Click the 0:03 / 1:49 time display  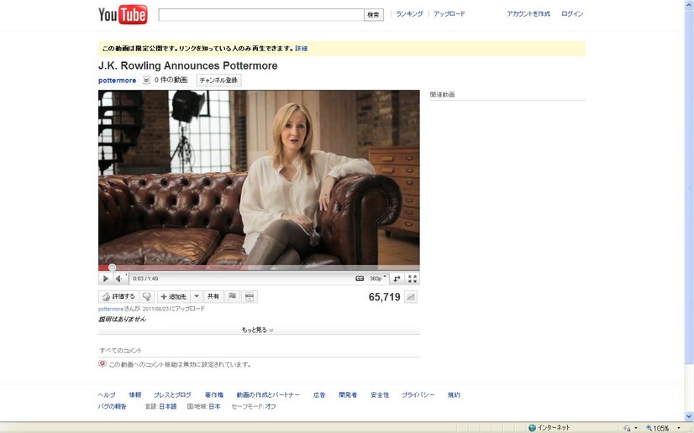(x=145, y=279)
